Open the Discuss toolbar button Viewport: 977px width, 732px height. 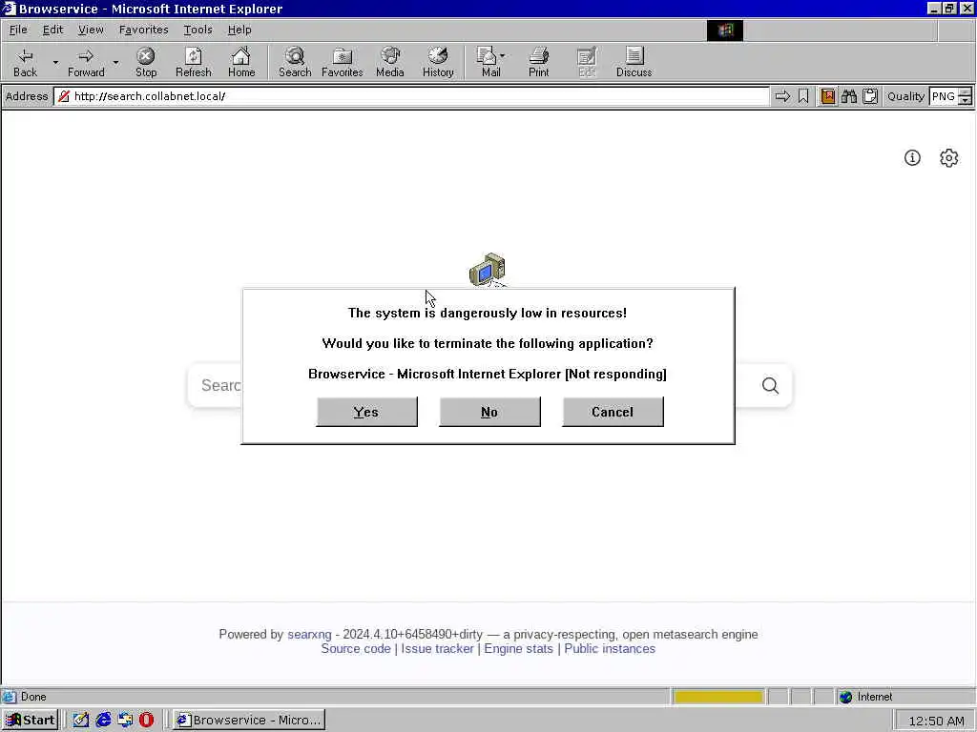pos(634,62)
